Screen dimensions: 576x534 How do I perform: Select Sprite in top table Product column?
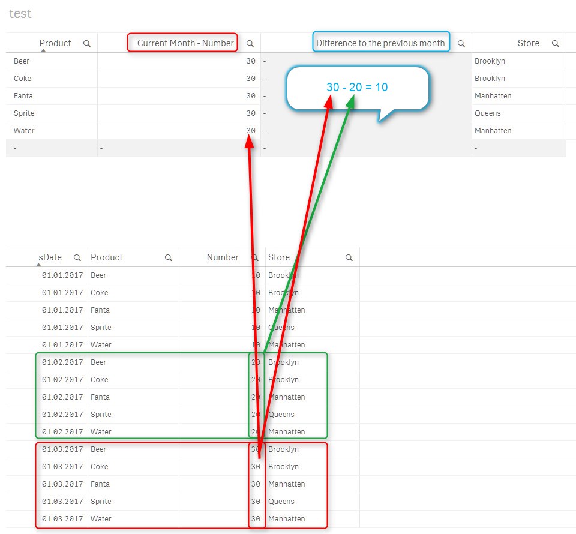click(24, 113)
